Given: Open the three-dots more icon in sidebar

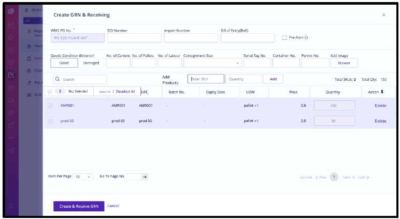Looking at the screenshot, I should 11,138.
